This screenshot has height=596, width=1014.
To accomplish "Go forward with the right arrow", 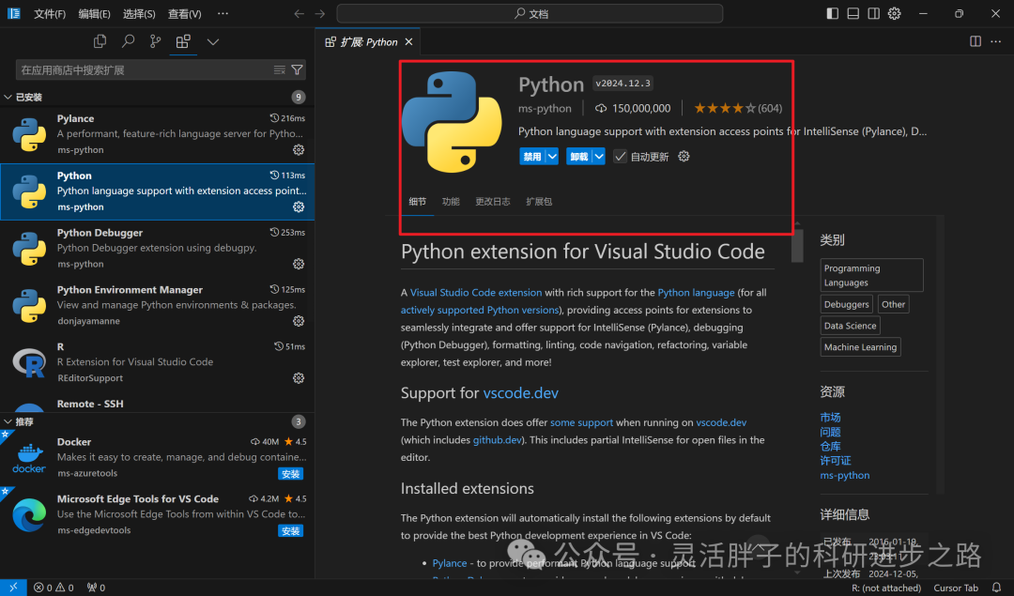I will click(x=319, y=13).
